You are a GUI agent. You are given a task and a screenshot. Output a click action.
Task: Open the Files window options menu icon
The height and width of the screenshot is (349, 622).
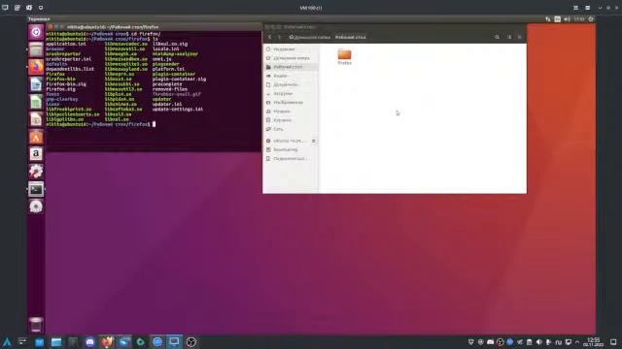[519, 37]
